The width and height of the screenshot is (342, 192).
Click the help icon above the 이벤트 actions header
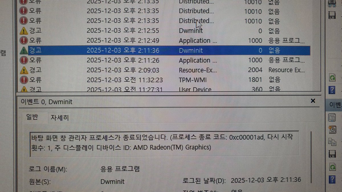(332, 90)
